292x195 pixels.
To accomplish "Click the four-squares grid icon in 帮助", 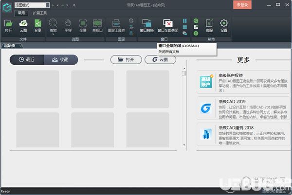I will coord(196,27).
